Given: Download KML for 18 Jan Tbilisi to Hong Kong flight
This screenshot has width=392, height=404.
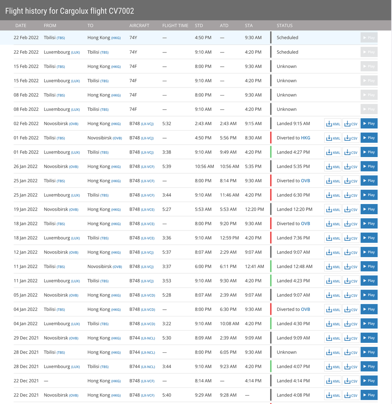Looking at the screenshot, I should click(x=333, y=224).
